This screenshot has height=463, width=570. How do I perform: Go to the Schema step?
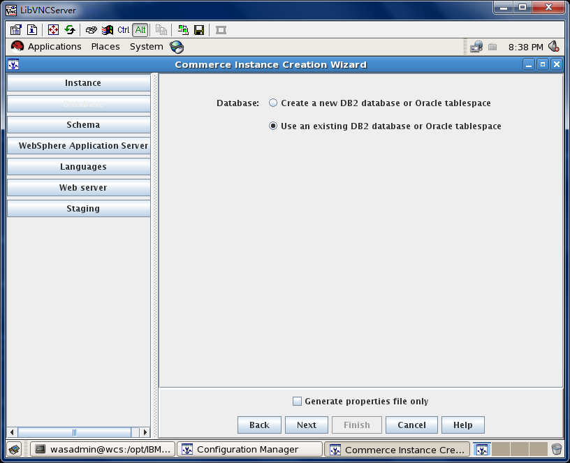tap(79, 124)
